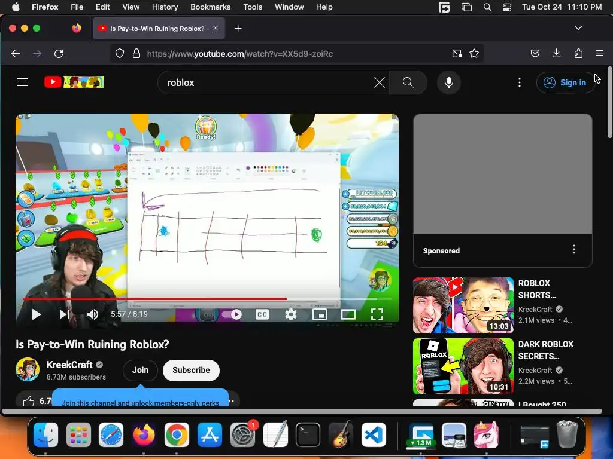Launch Visual Studio Code from dock

pyautogui.click(x=374, y=435)
